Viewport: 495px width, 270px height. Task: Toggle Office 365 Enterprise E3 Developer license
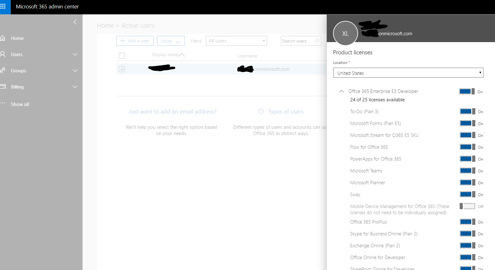pyautogui.click(x=467, y=91)
